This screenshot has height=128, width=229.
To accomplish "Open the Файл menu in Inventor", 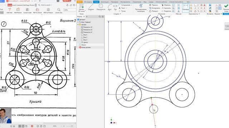I will click(x=80, y=2).
